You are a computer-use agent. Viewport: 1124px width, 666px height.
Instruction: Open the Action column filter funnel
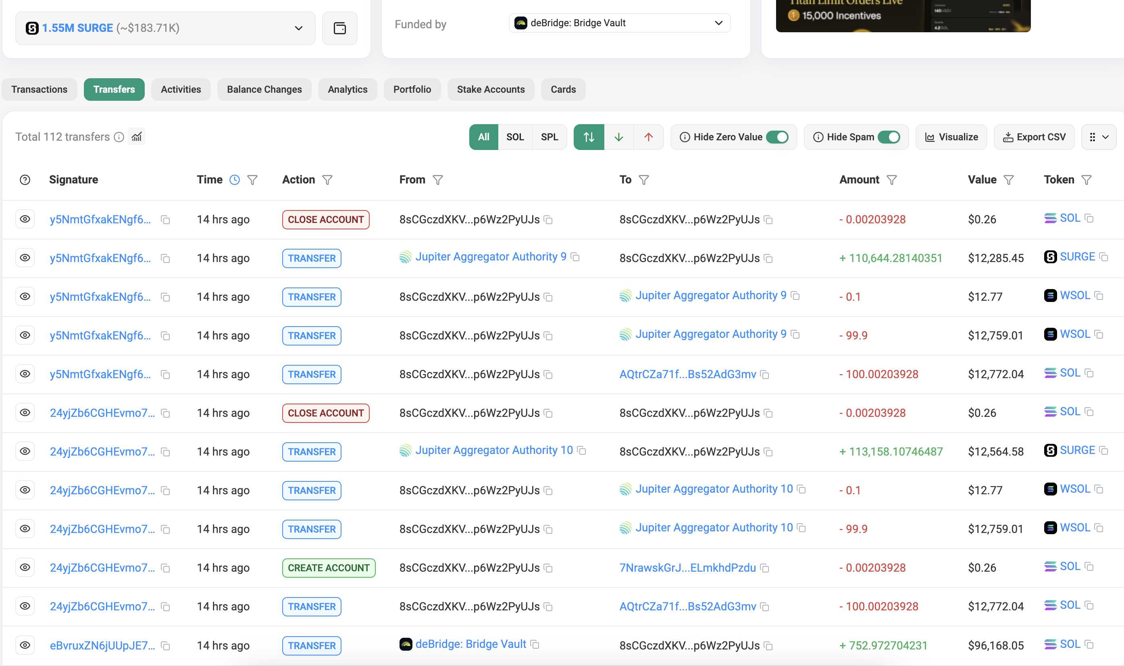327,180
